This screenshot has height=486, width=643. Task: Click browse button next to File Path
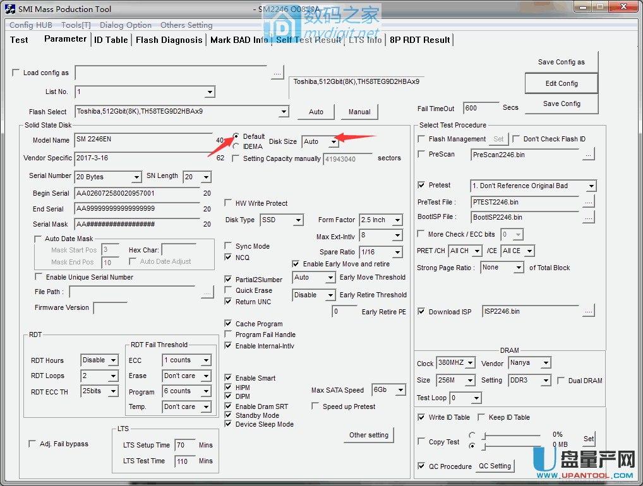(207, 292)
